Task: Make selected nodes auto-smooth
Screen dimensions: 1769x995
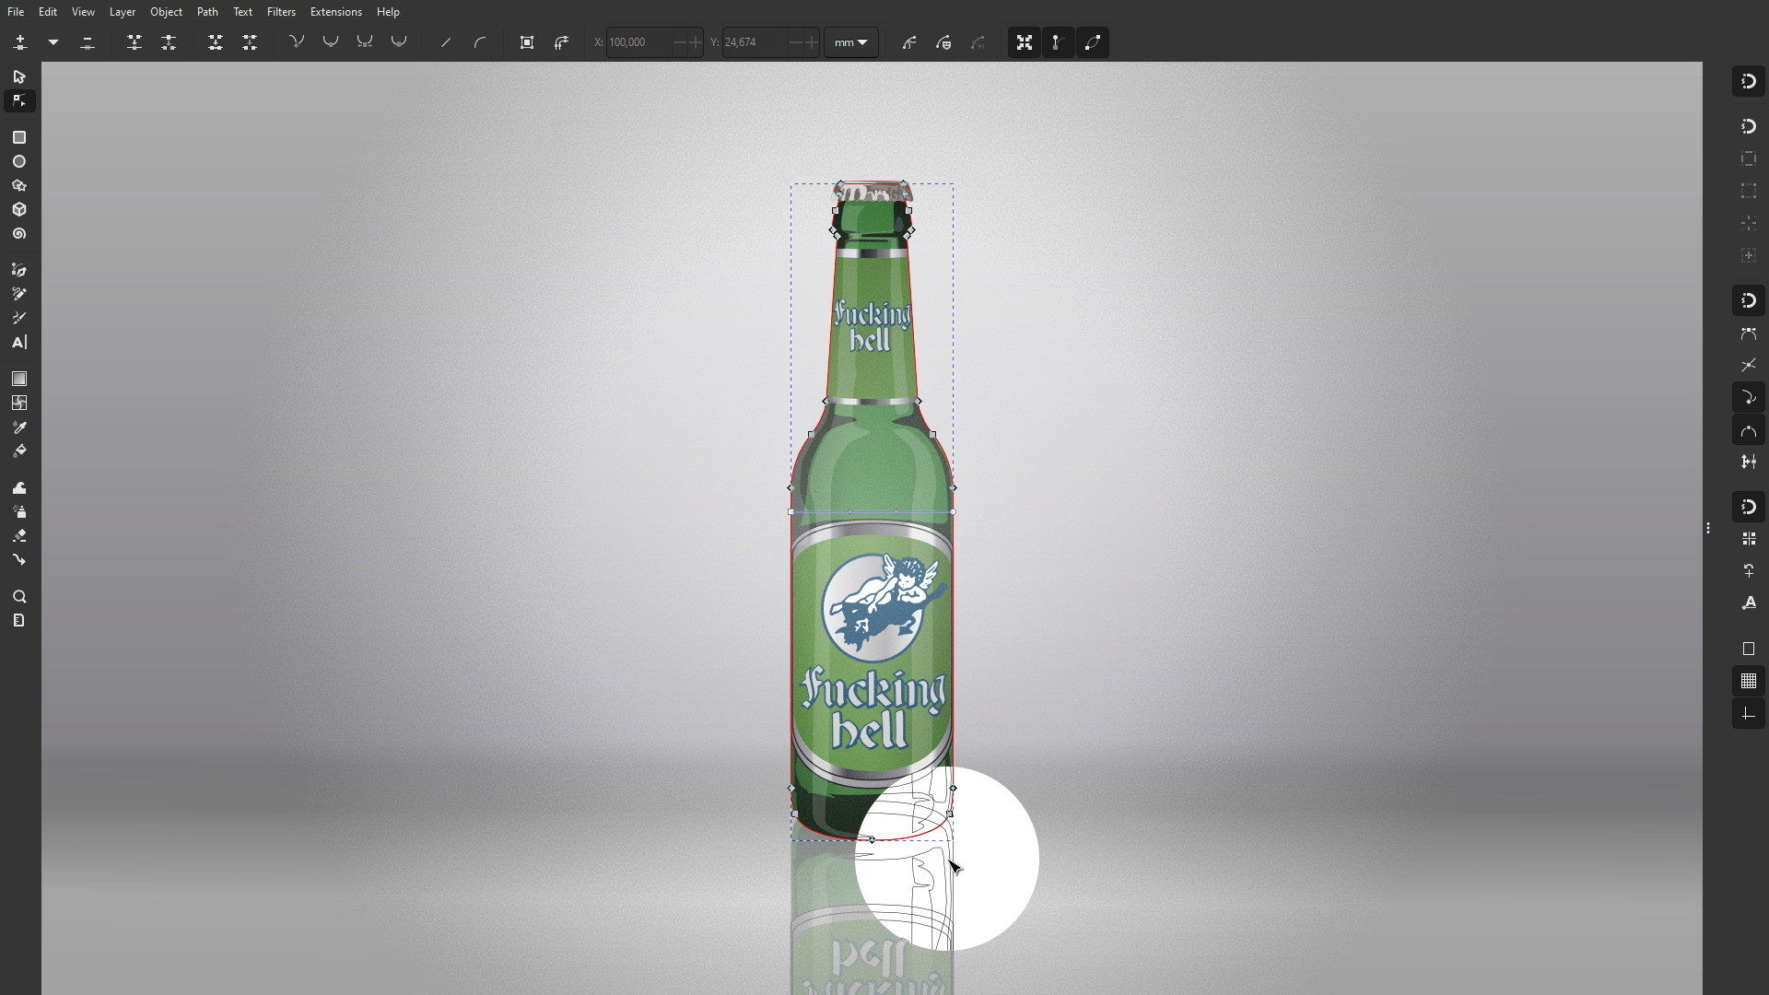Action: (399, 42)
